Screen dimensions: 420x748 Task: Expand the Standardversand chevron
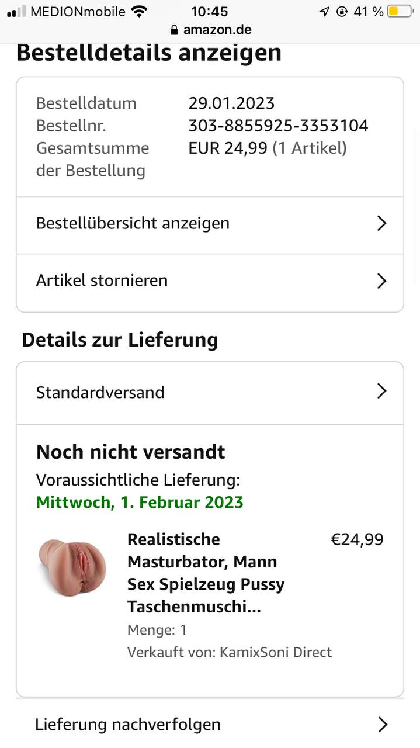point(381,392)
